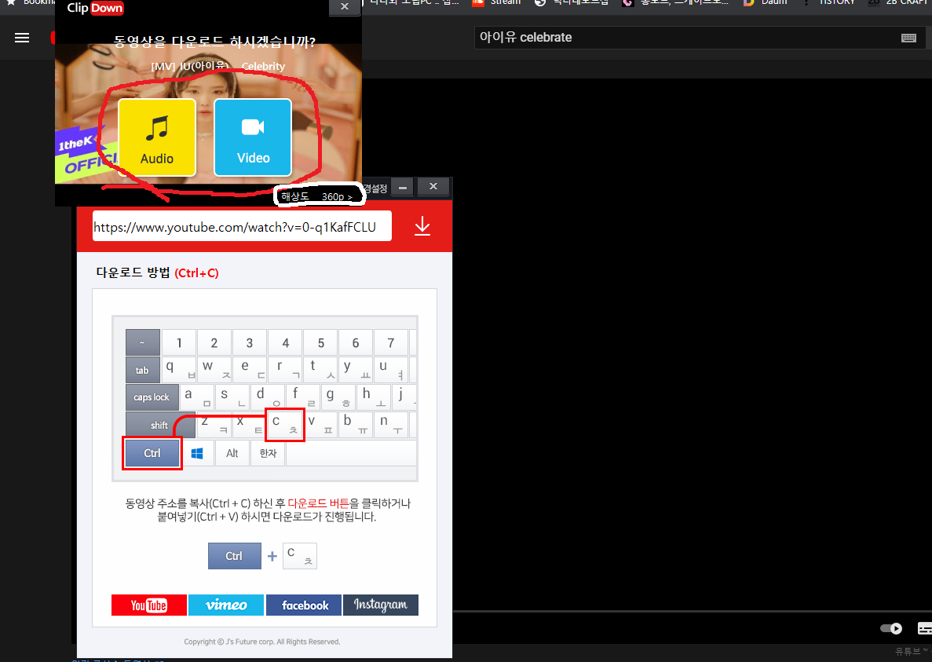Image resolution: width=932 pixels, height=662 pixels.
Task: Click the white download arrow icon
Action: click(x=422, y=226)
